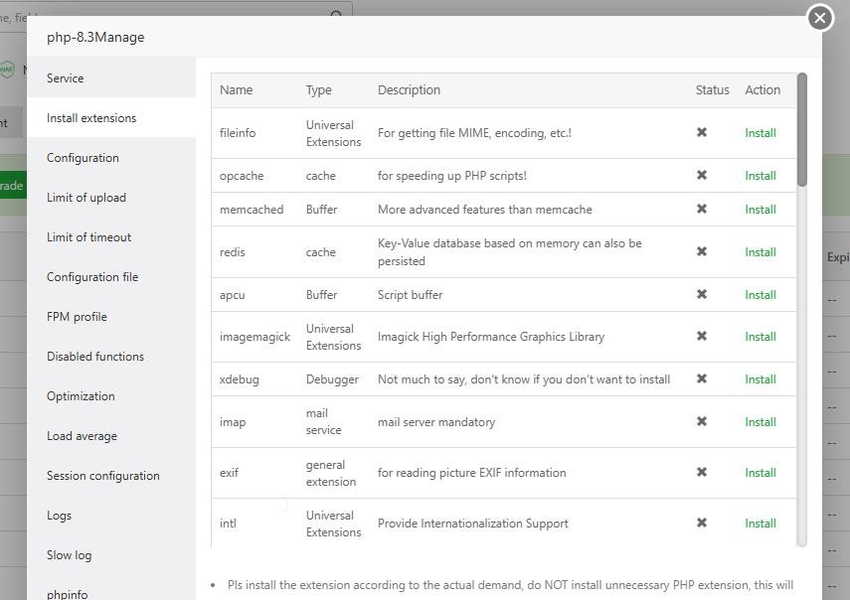
Task: Click the redis status cross icon
Action: pyautogui.click(x=702, y=251)
